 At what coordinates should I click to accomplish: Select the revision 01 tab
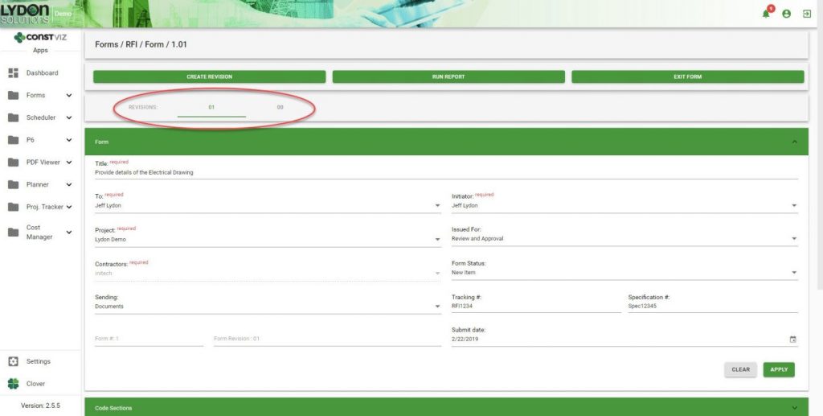[x=211, y=107]
